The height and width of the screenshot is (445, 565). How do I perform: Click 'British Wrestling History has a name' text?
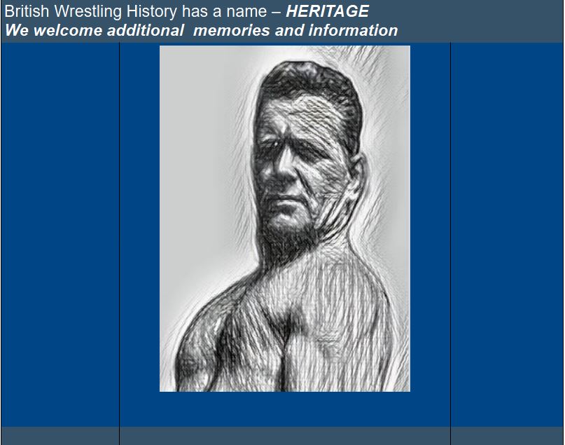click(x=136, y=11)
